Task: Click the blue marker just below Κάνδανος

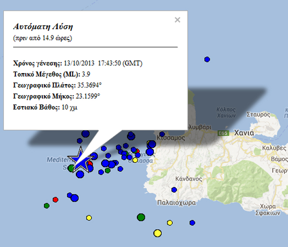Action: (174, 189)
